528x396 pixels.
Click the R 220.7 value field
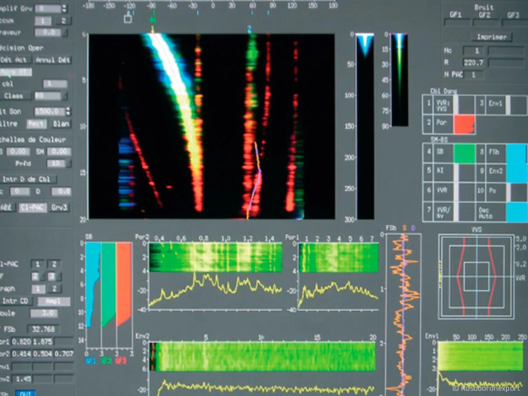[473, 62]
